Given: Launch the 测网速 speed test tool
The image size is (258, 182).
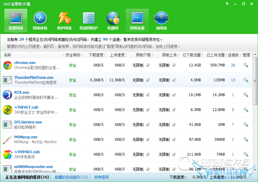Looking at the screenshot, I should point(161,21).
